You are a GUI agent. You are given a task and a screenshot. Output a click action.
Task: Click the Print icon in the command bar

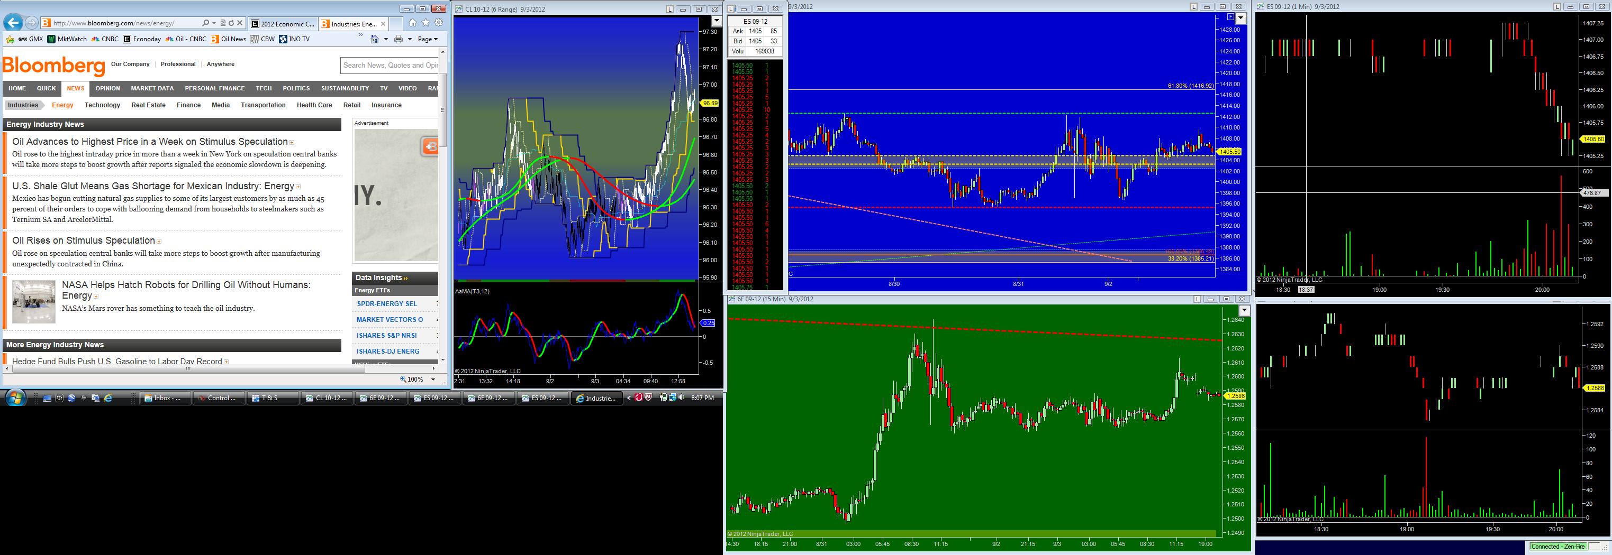tap(399, 39)
